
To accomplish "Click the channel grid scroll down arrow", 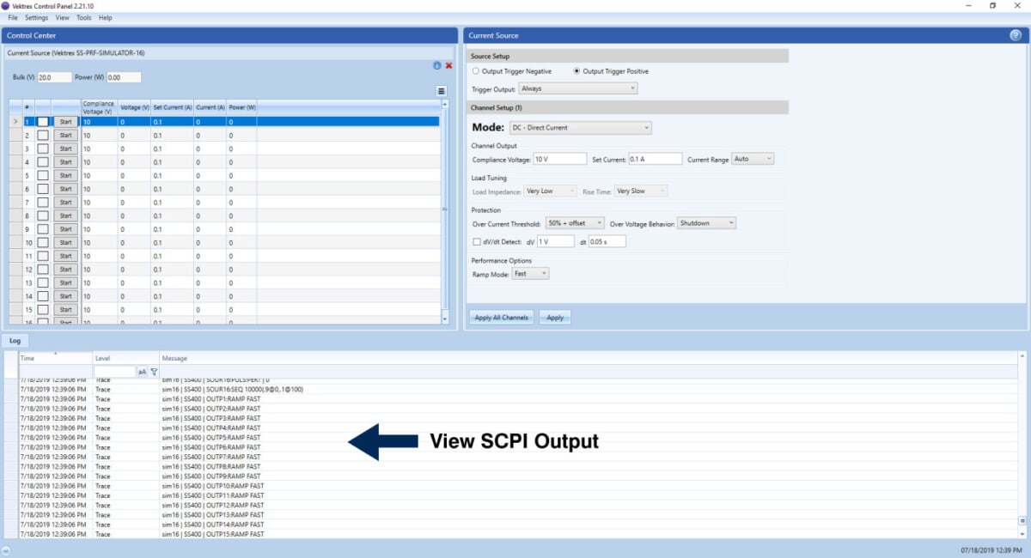I will click(x=444, y=318).
